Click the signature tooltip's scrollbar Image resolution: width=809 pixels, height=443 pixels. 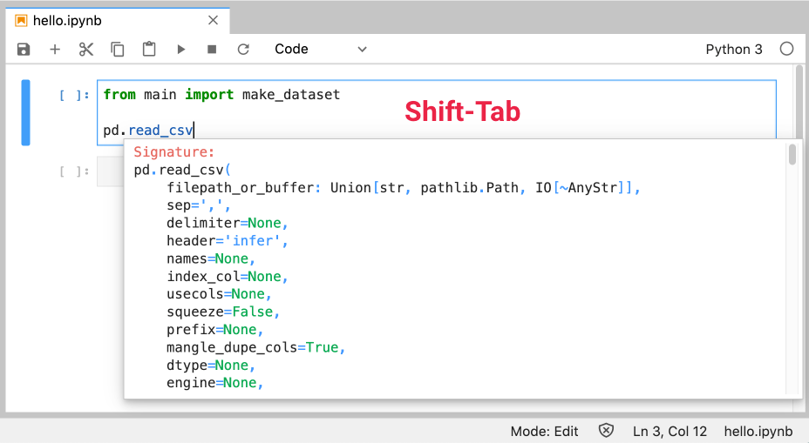[792, 156]
